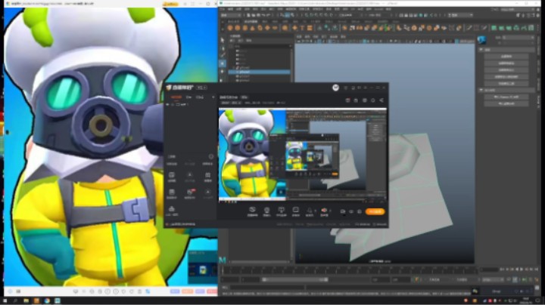Open the playback speed dropdown in Maya's range bar
545x305 pixels.
(x=493, y=279)
